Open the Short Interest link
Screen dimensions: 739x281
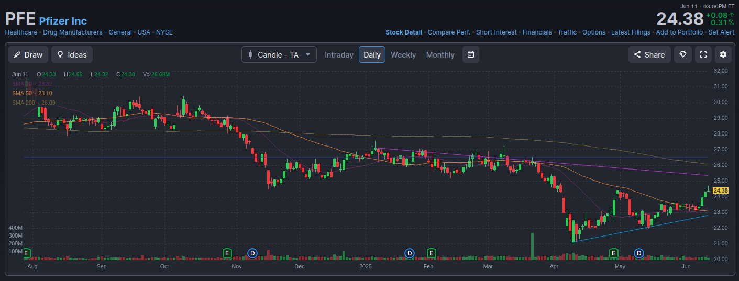496,32
